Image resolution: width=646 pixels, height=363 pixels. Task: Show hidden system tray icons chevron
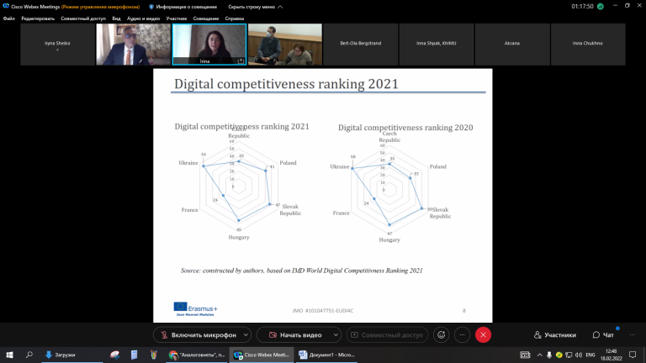(x=540, y=355)
